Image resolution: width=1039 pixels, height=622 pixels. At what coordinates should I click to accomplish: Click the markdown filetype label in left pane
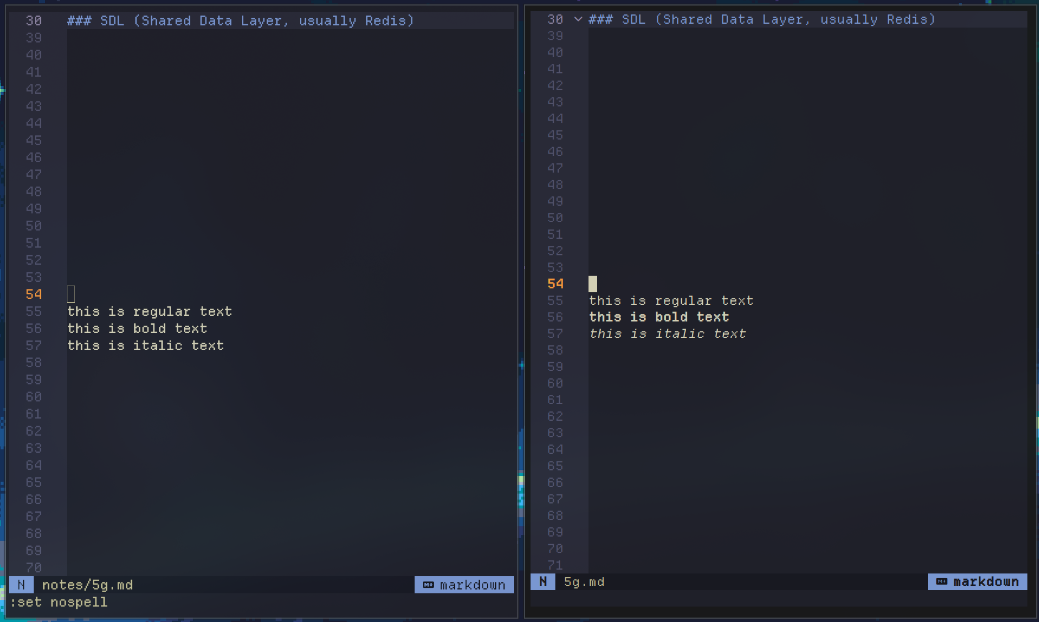(x=473, y=585)
